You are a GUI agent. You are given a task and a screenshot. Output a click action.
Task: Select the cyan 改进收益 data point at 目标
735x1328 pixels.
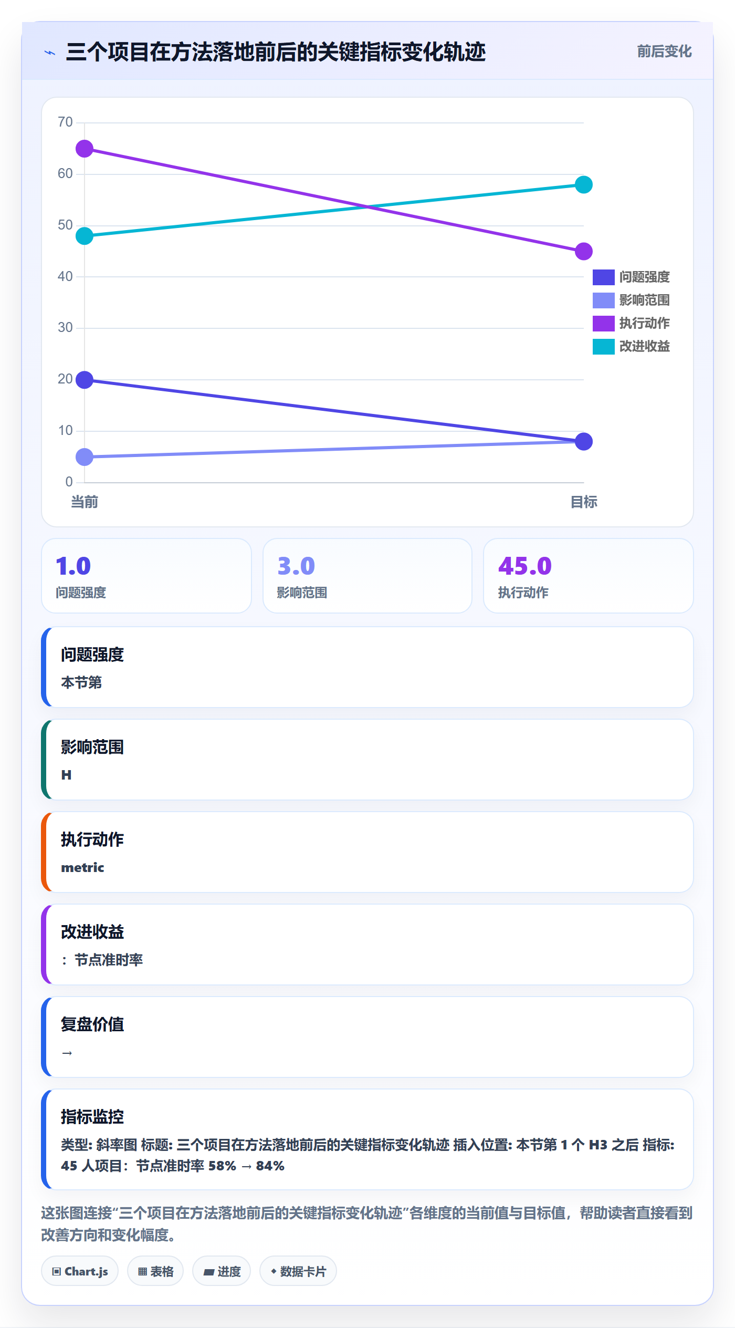(x=584, y=184)
